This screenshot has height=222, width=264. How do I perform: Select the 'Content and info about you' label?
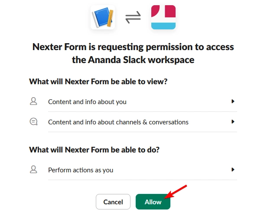click(87, 102)
